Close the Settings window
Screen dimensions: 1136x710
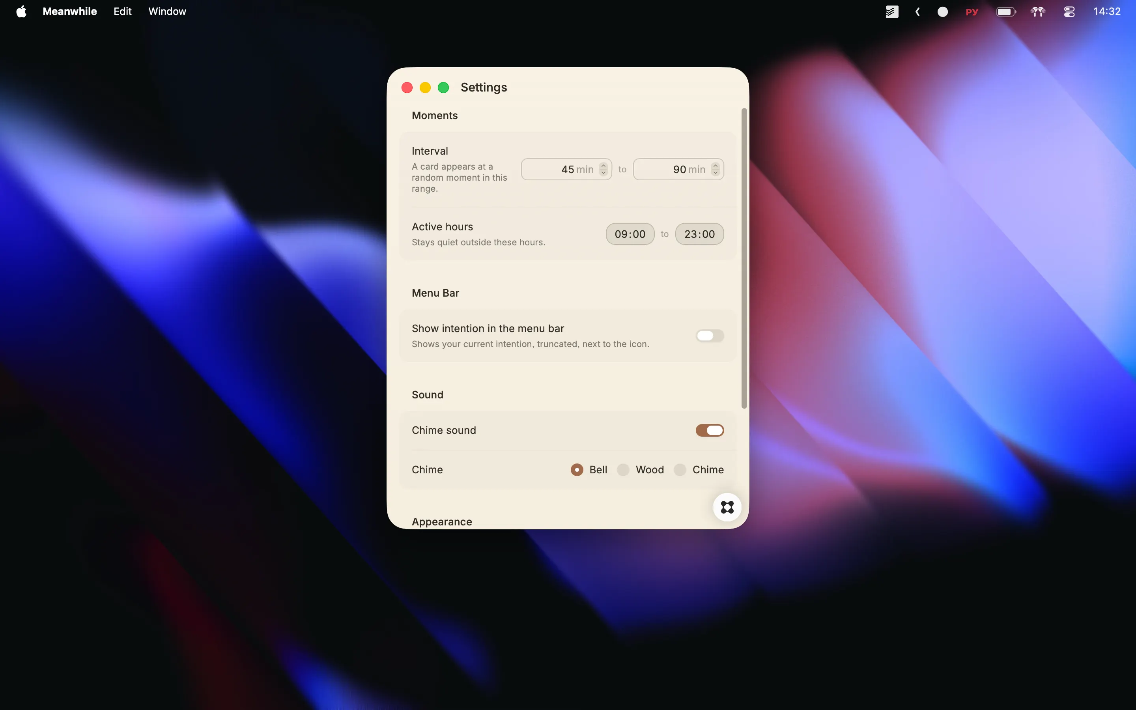pyautogui.click(x=407, y=88)
